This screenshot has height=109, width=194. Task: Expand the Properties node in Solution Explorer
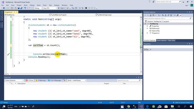point(147,26)
